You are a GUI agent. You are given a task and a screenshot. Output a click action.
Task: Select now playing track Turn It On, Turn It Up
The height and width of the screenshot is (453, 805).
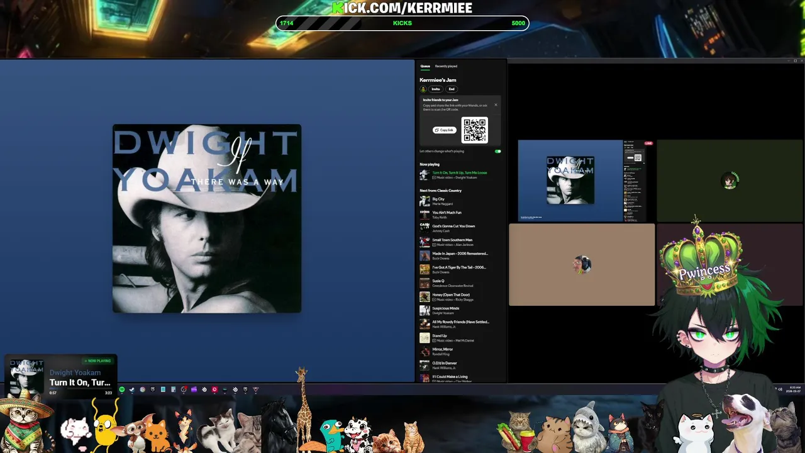click(x=461, y=175)
